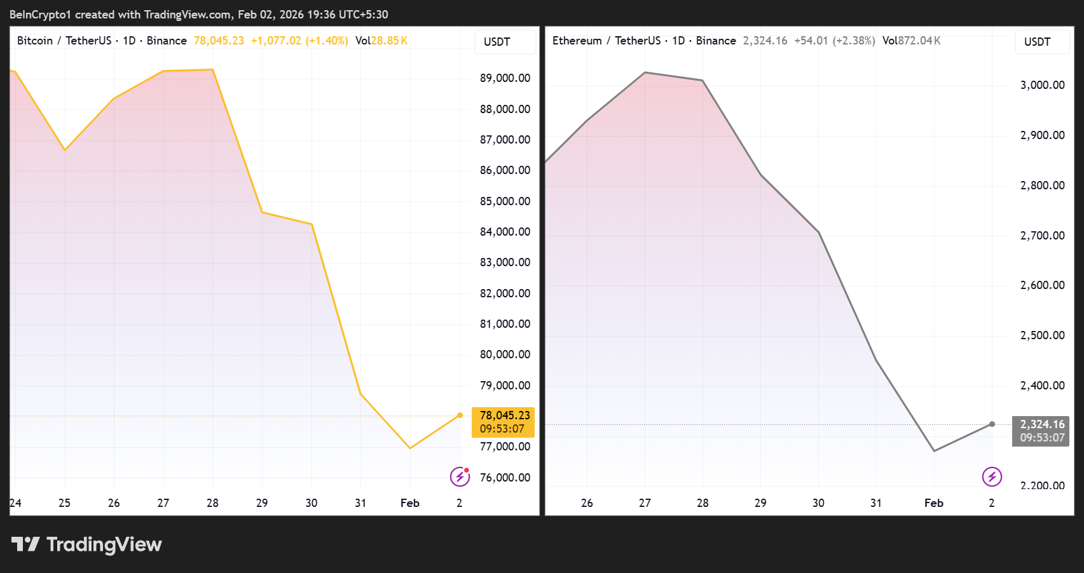Click Vol 872.04K in the Ethereum legend
This screenshot has width=1084, height=573.
coord(912,40)
